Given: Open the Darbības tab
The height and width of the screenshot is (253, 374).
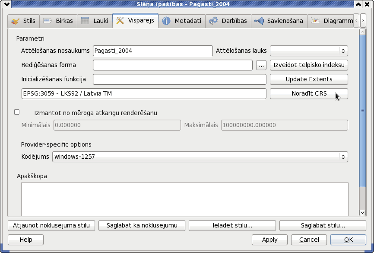Looking at the screenshot, I should click(228, 21).
